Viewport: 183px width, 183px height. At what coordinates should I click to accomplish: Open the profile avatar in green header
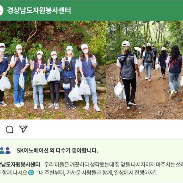[1, 10]
